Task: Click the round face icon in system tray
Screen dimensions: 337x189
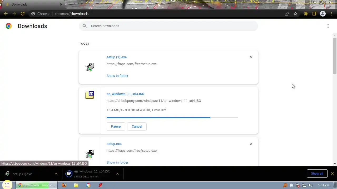Action: click(x=291, y=185)
